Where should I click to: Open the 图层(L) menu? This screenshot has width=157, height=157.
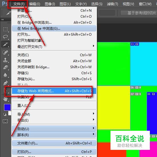(65, 4)
